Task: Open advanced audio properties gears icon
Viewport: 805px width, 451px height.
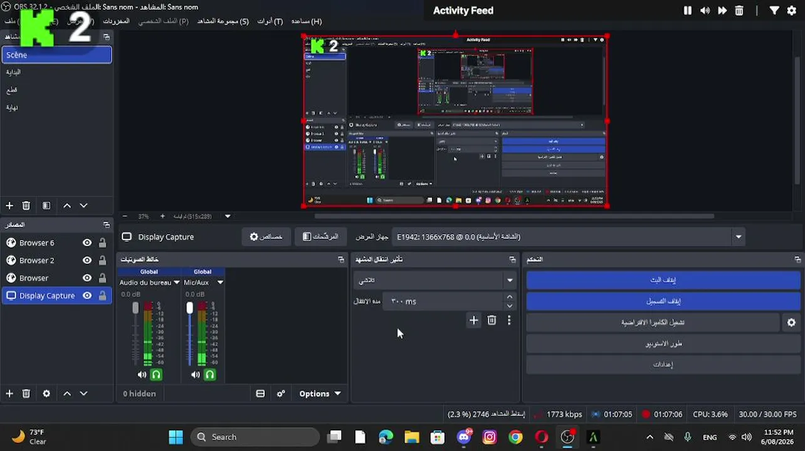Action: (281, 393)
